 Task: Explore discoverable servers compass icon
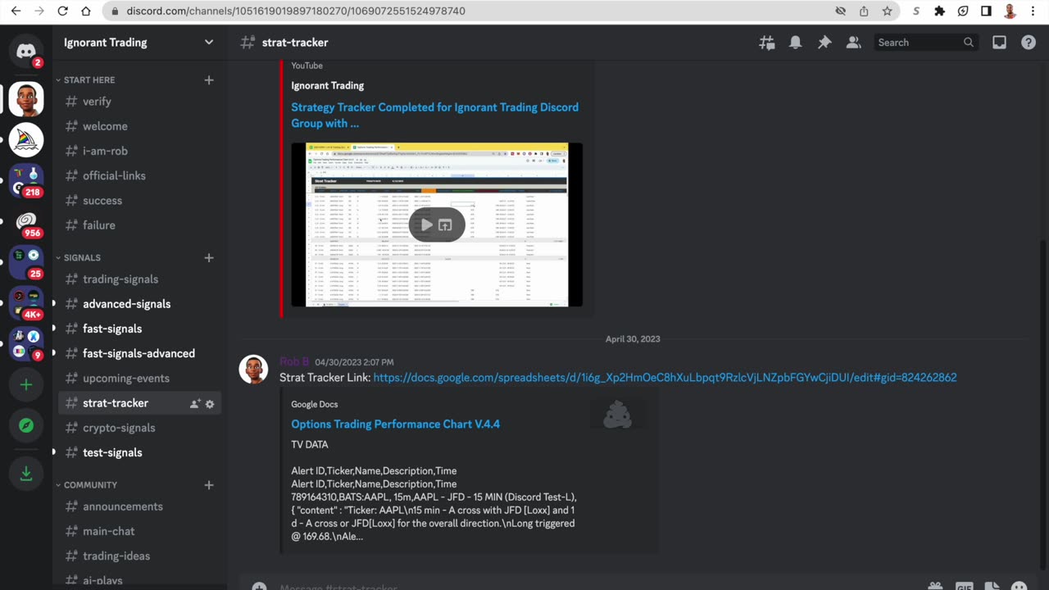(x=26, y=425)
